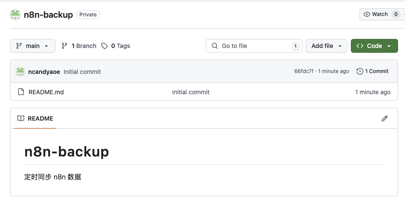Toggle Watch on this repository
Viewport: 405px width, 201px height.
pyautogui.click(x=375, y=14)
